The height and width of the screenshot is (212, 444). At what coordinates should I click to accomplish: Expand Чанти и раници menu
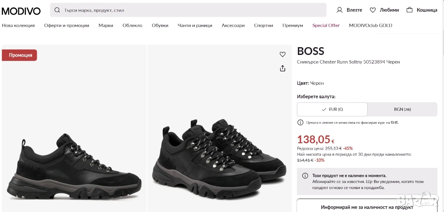(x=195, y=26)
